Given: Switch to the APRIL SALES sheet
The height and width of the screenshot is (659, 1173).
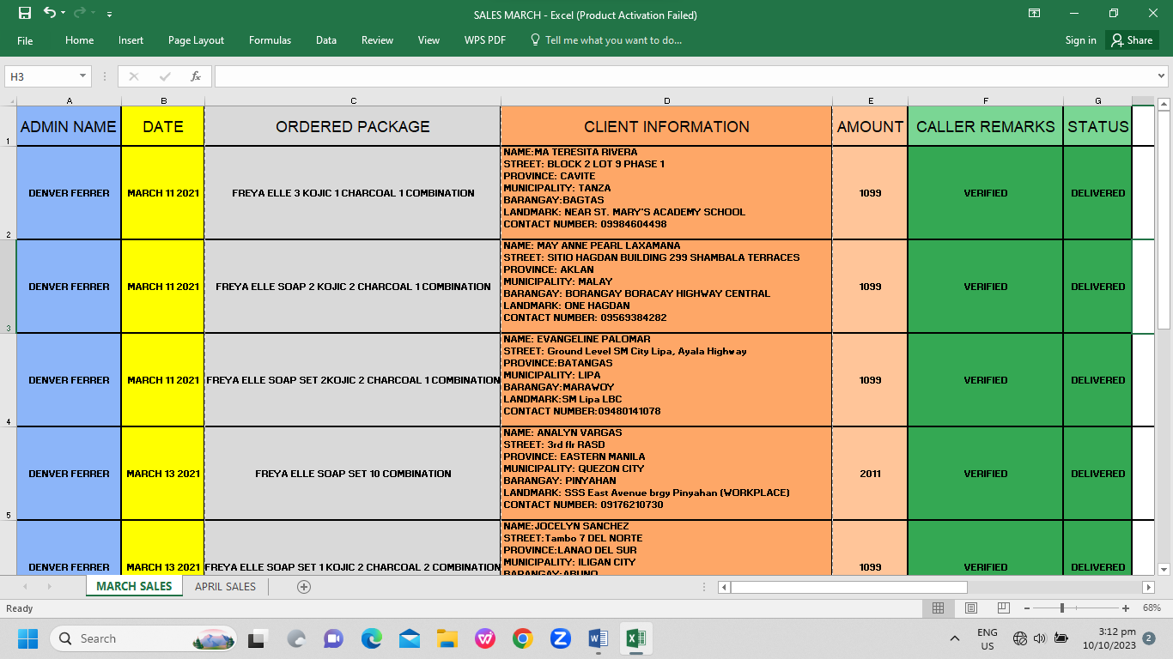Looking at the screenshot, I should click(x=225, y=587).
